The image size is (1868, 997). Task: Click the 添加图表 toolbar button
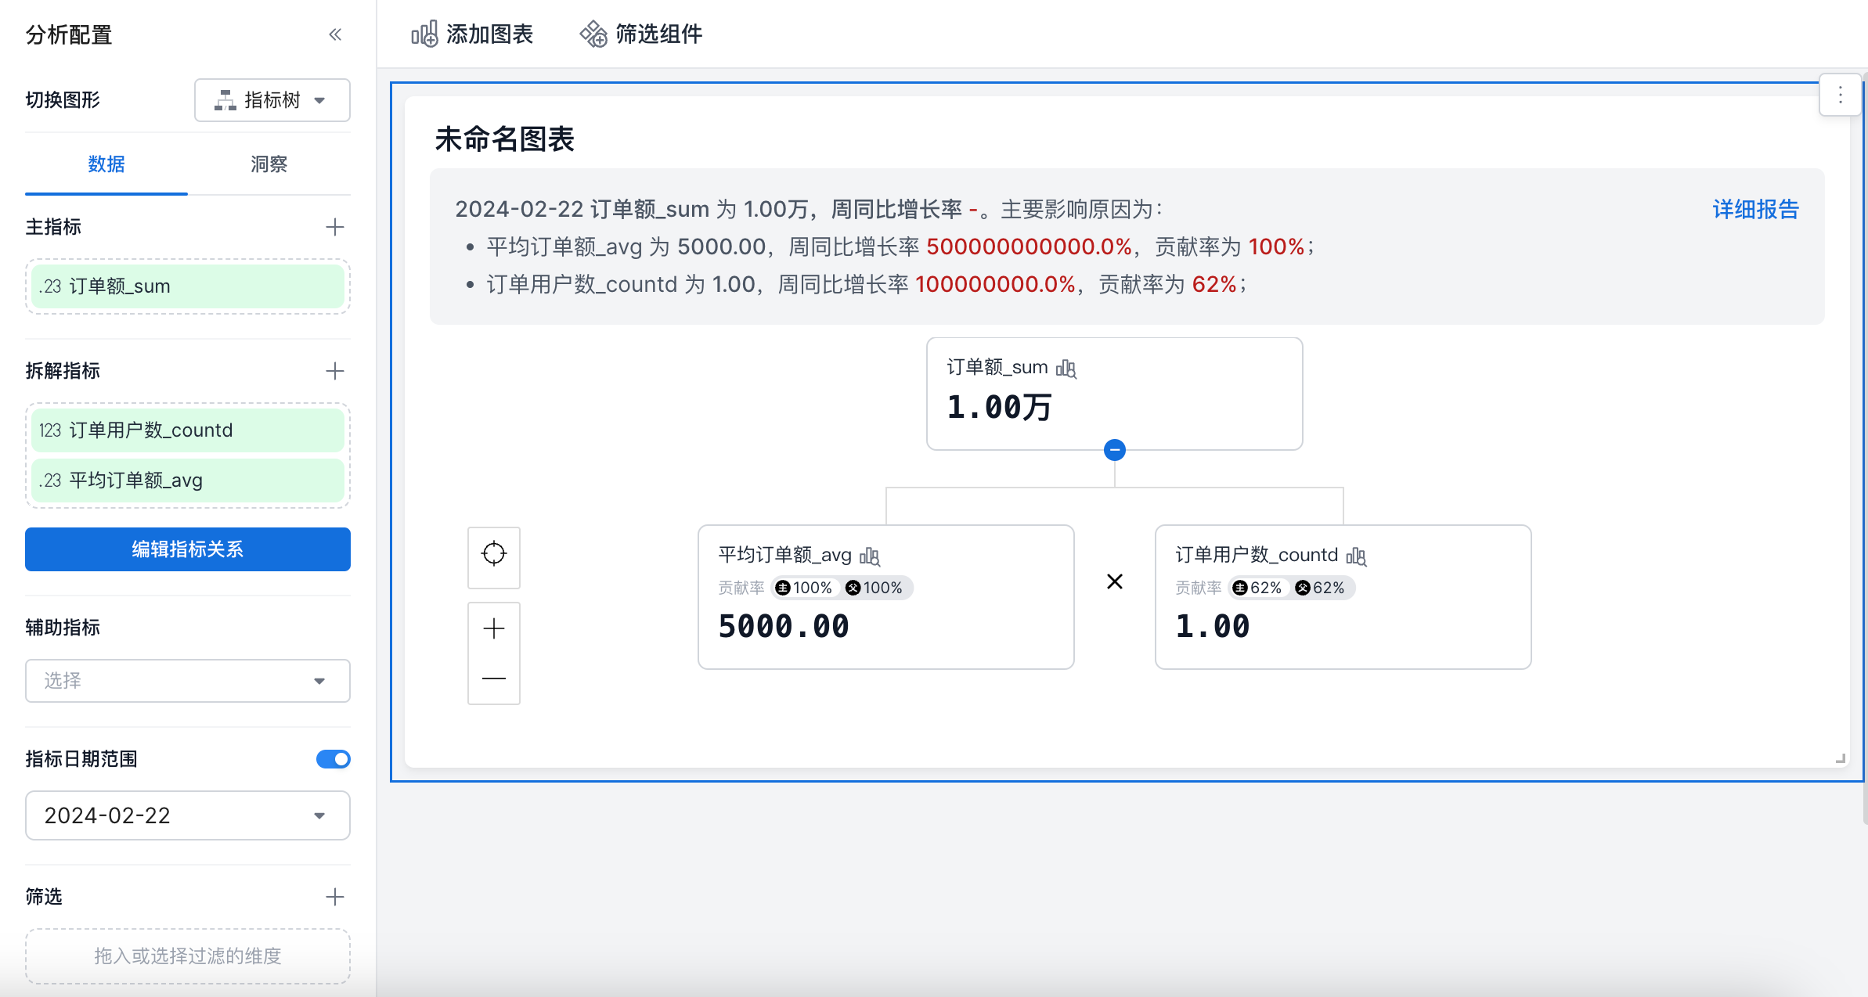[x=472, y=34]
